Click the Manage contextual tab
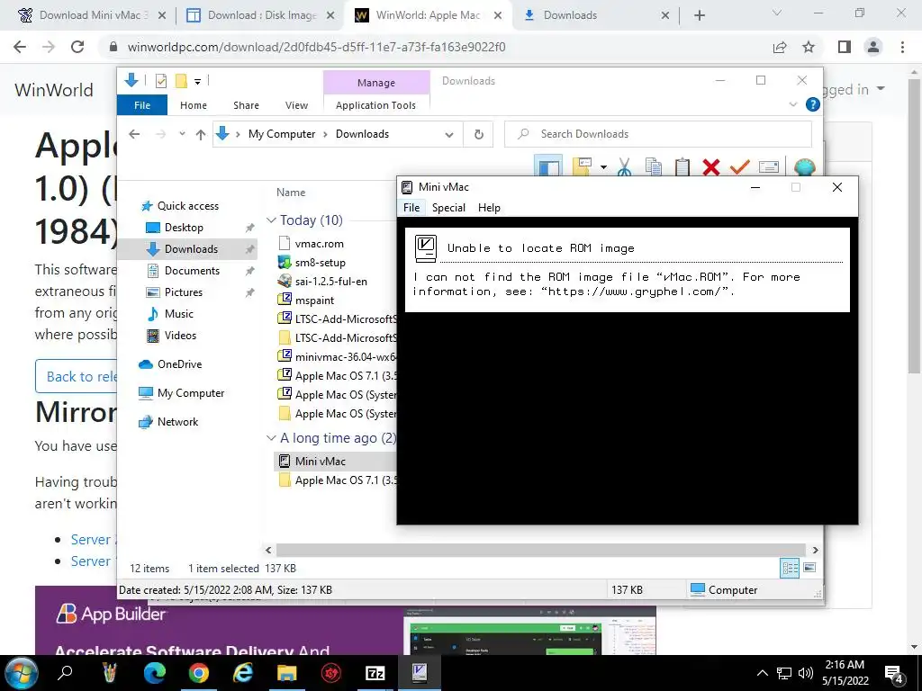 pyautogui.click(x=376, y=83)
